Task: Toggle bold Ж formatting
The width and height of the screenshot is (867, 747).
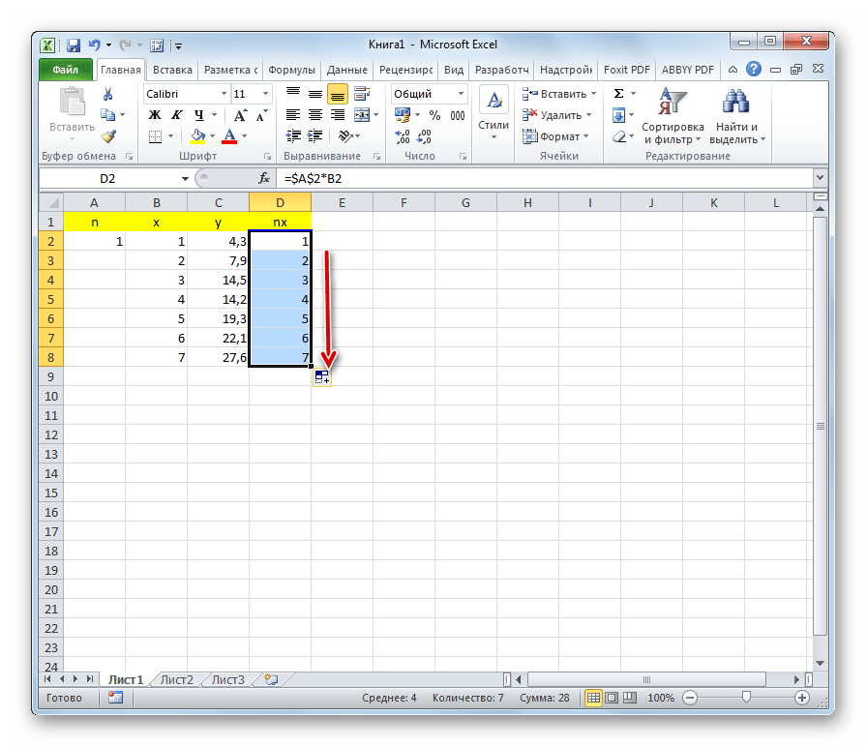Action: click(x=155, y=115)
